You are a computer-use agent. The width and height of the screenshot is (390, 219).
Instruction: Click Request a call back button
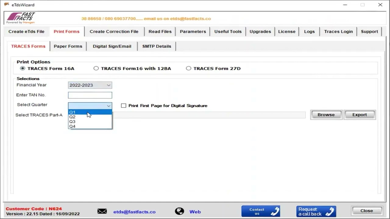click(x=316, y=211)
